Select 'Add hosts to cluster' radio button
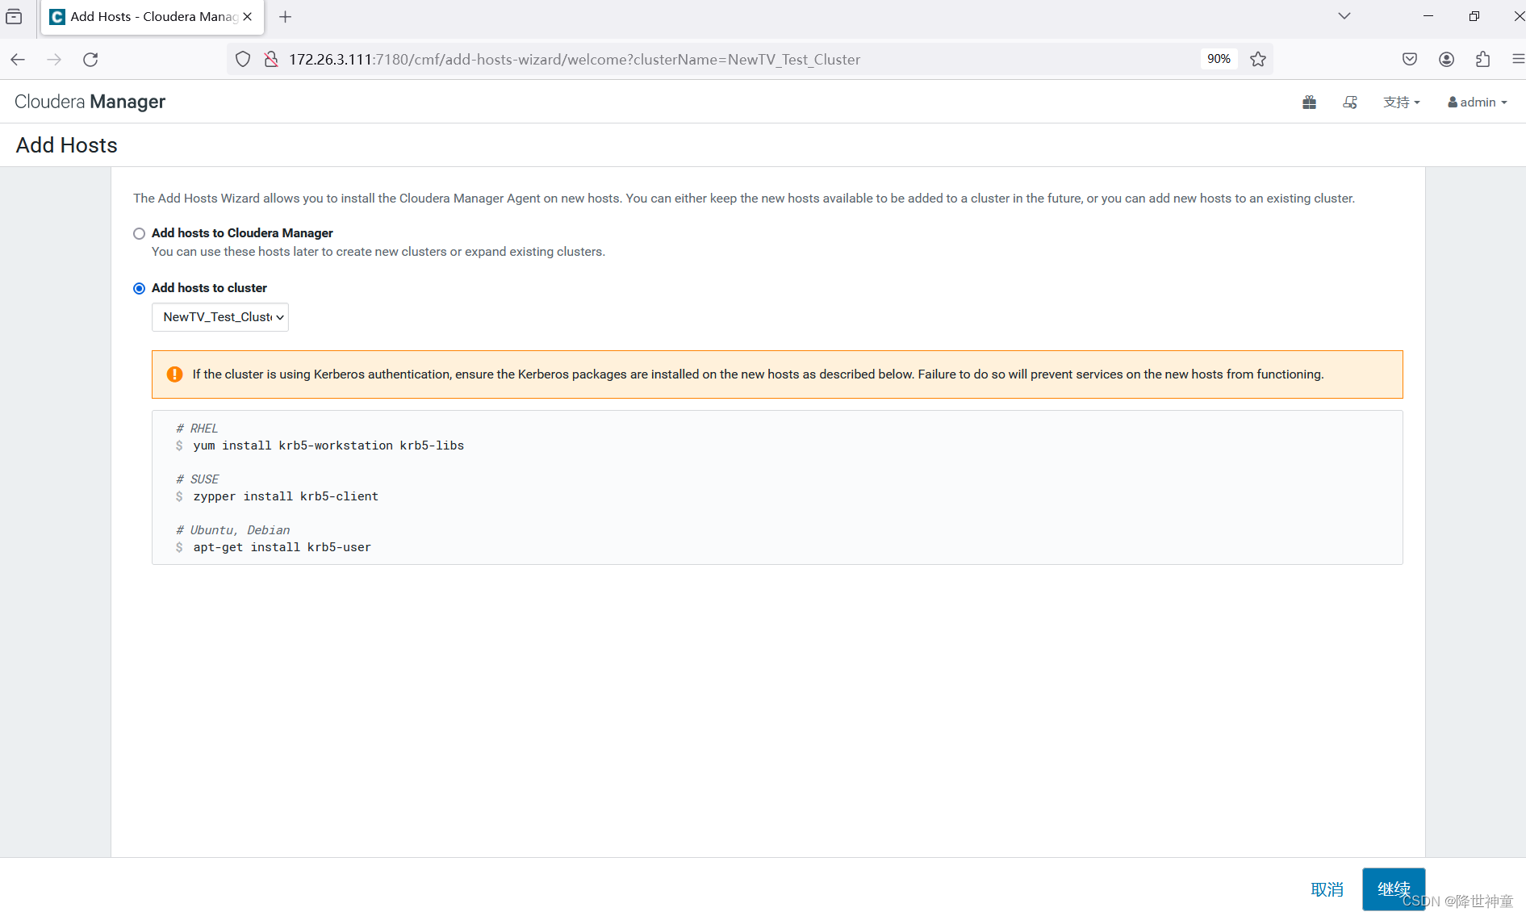This screenshot has height=916, width=1526. point(140,288)
